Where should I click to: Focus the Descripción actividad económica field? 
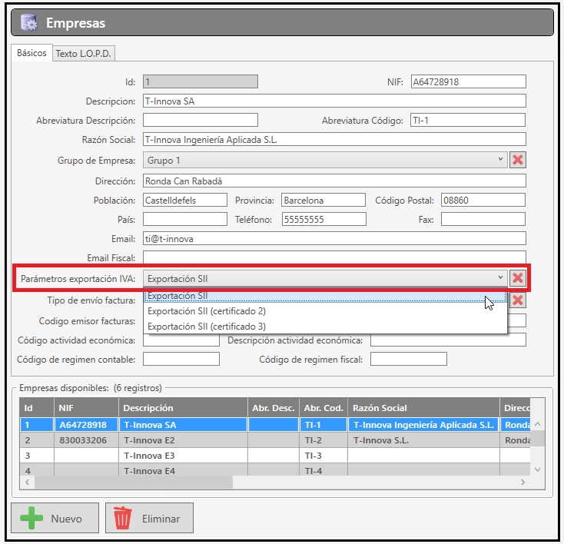(x=448, y=340)
